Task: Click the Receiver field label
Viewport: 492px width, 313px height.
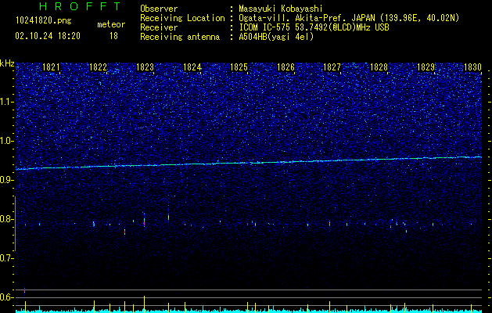Action: coord(159,27)
